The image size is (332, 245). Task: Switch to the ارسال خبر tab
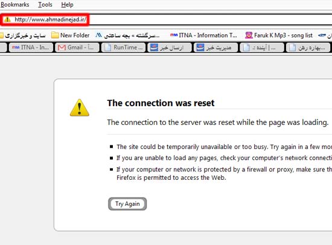coord(170,48)
